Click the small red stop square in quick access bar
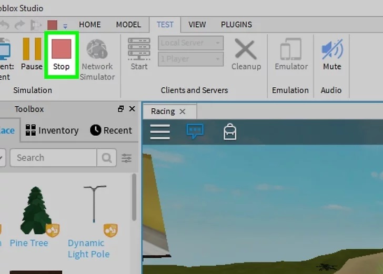383x274 pixels. (x=52, y=25)
